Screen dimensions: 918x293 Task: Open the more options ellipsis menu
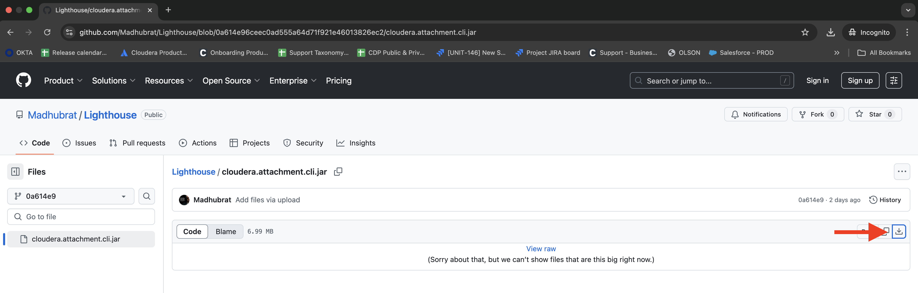click(902, 171)
